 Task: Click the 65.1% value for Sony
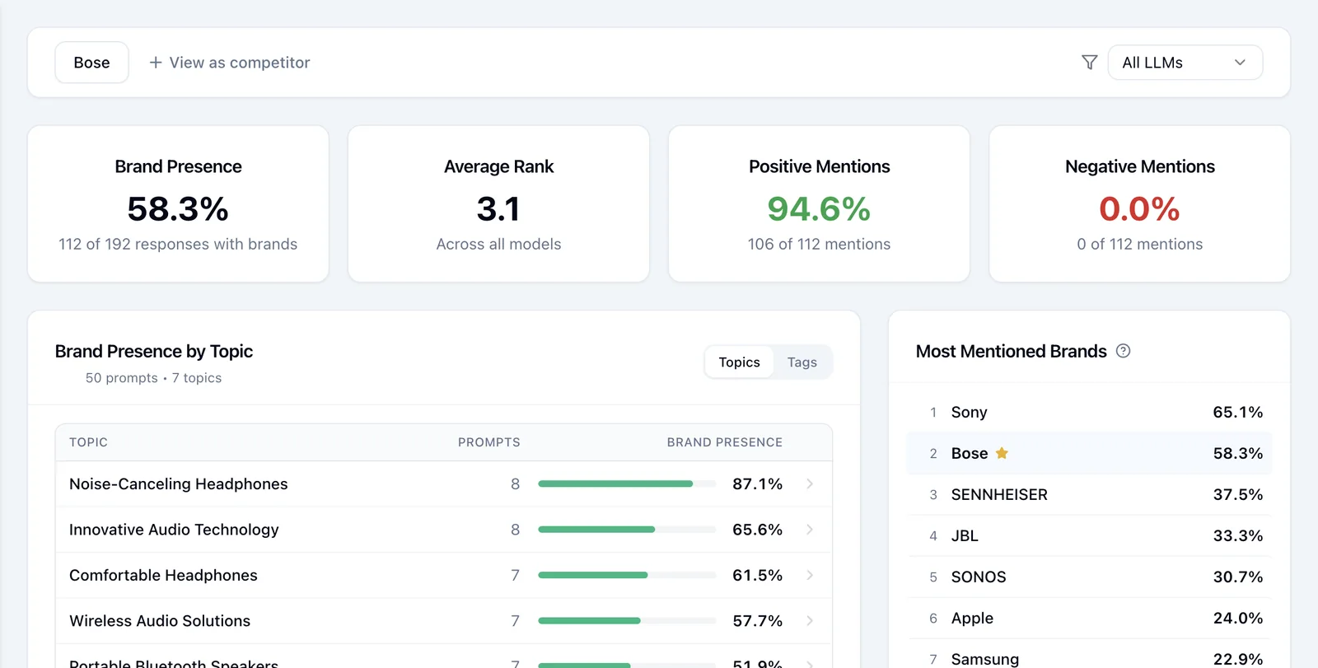[1237, 412]
